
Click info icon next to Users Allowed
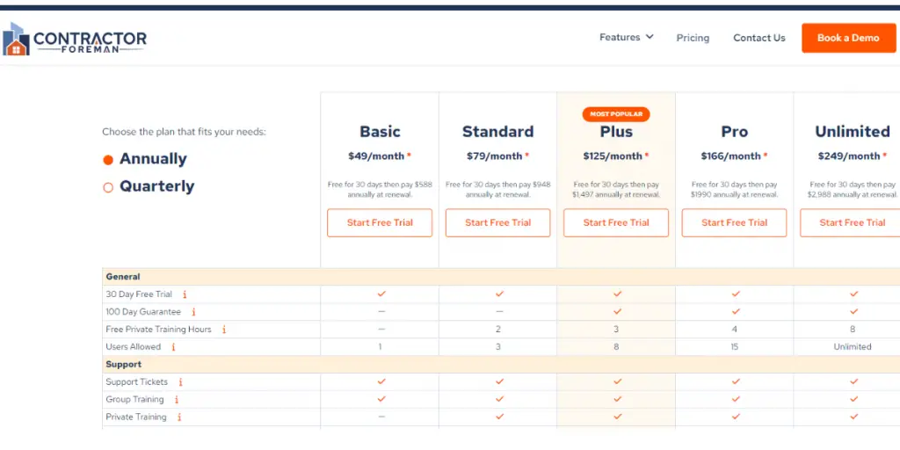click(x=173, y=347)
